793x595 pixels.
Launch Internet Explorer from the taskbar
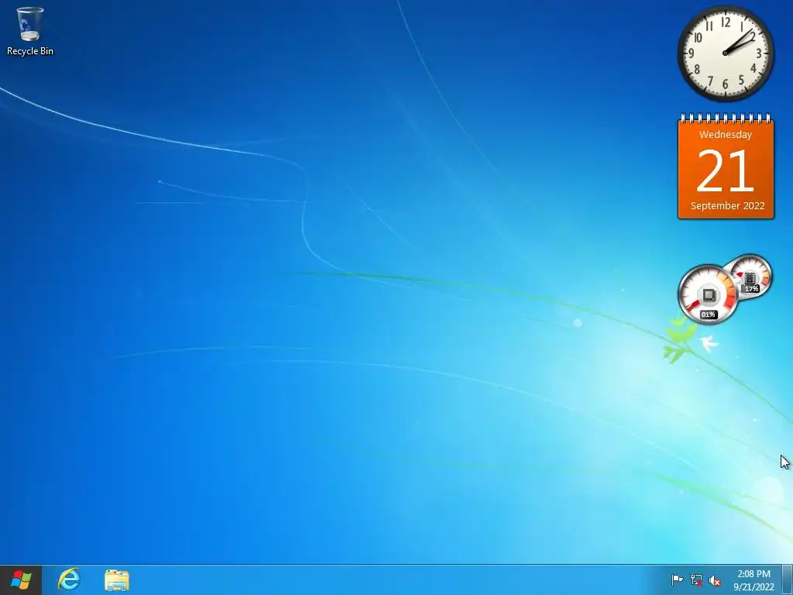(x=69, y=580)
